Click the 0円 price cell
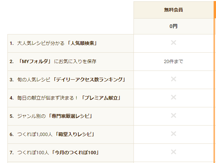This screenshot has width=216, height=163. click(174, 26)
